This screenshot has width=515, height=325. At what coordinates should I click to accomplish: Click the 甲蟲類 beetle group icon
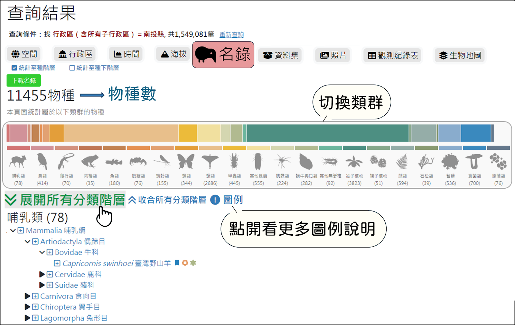point(234,162)
